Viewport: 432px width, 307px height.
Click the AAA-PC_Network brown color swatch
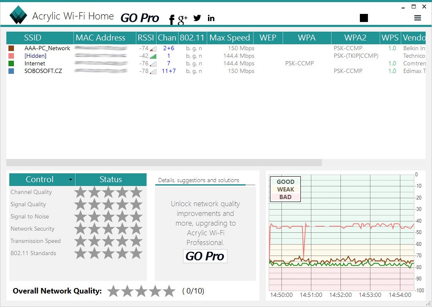pyautogui.click(x=11, y=48)
